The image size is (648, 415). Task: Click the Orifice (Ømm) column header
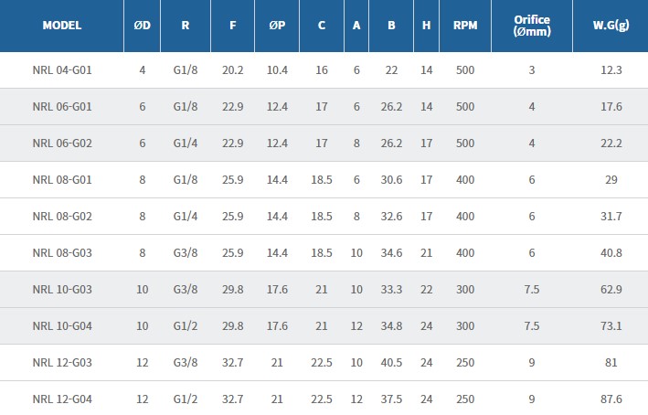(531, 26)
